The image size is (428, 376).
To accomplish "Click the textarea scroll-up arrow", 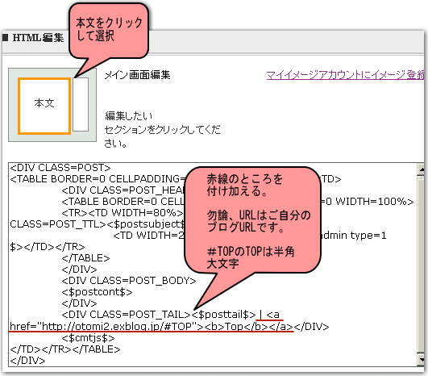I will (x=421, y=169).
